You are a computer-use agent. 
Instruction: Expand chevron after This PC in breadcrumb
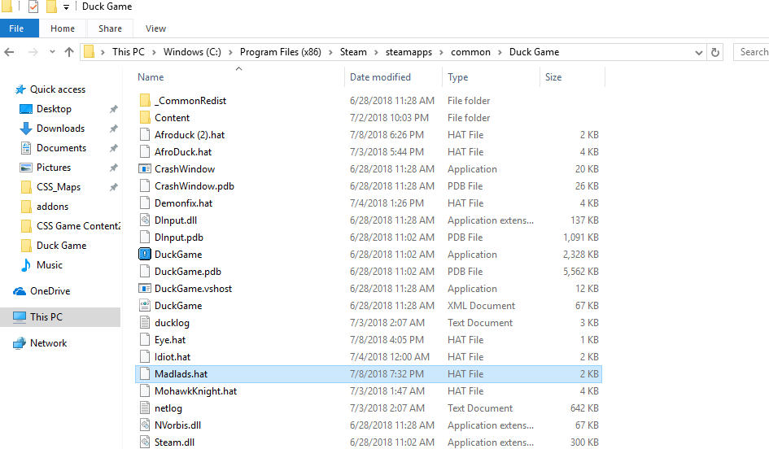pyautogui.click(x=154, y=52)
